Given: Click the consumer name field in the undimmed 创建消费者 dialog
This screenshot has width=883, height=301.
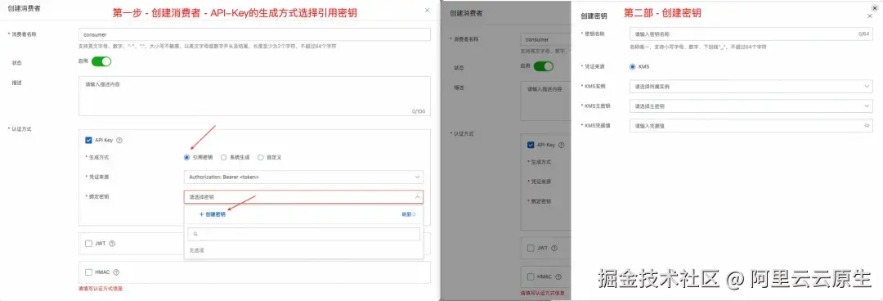Looking at the screenshot, I should pos(254,34).
